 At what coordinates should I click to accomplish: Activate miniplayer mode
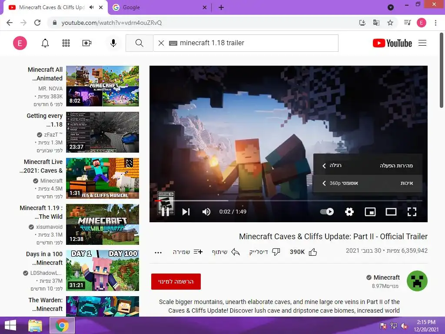[x=370, y=212]
